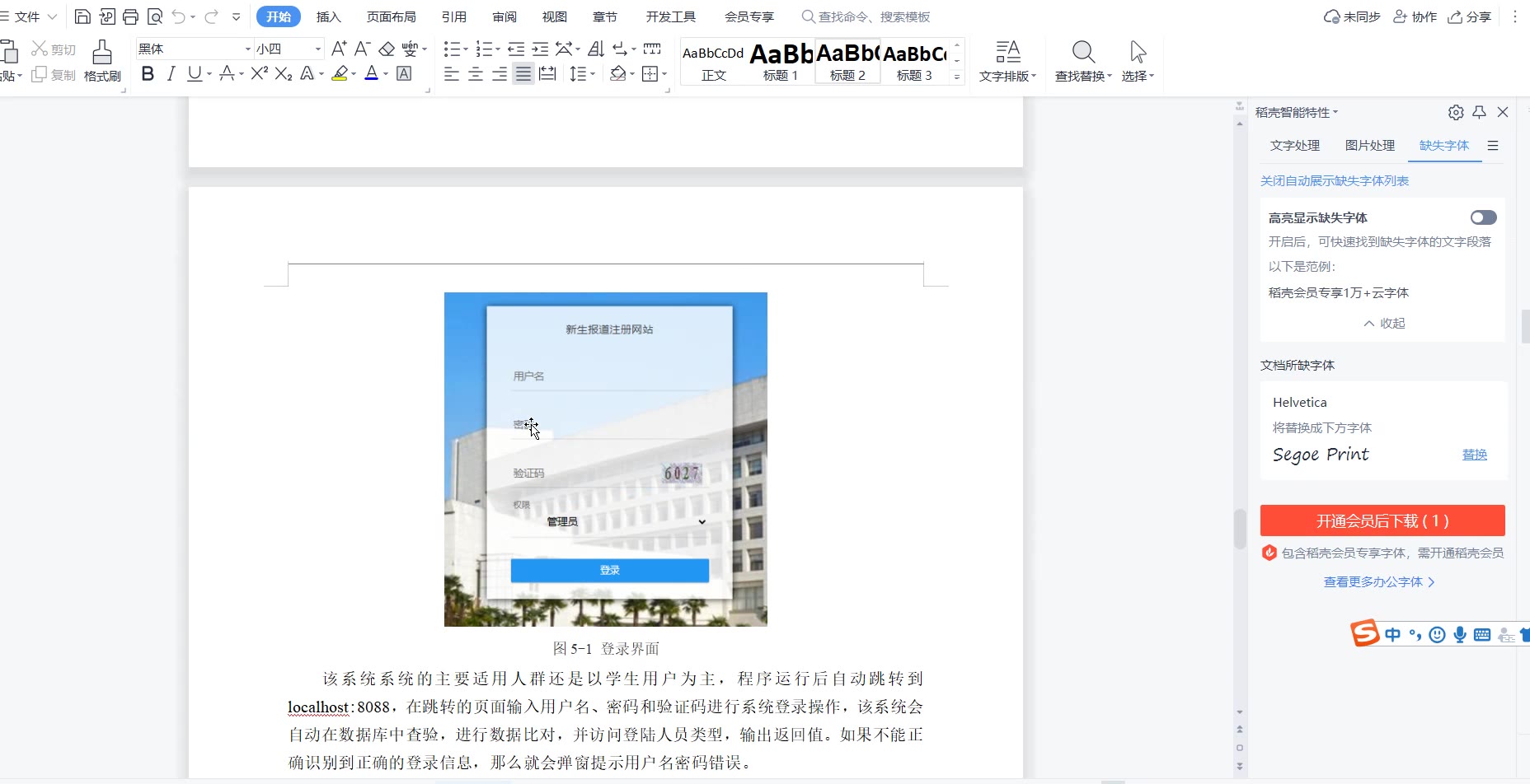This screenshot has width=1530, height=784.
Task: Click the 协作 collaboration button
Action: tap(1415, 16)
